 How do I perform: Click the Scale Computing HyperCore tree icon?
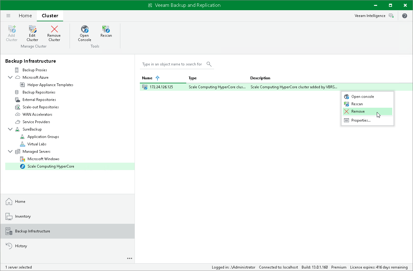(22, 166)
